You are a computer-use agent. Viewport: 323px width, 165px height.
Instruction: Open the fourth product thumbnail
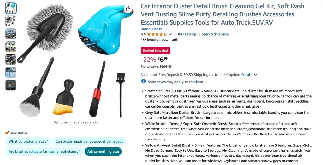[x=11, y=47]
